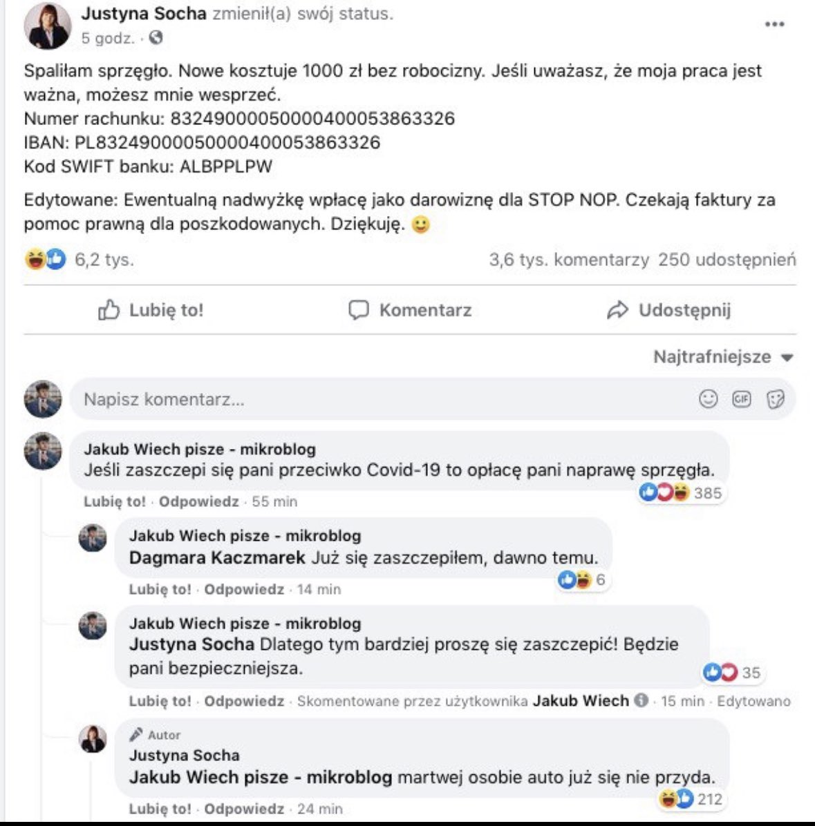The image size is (815, 826).
Task: Open the 250 udostępnień shares list
Action: 727,260
